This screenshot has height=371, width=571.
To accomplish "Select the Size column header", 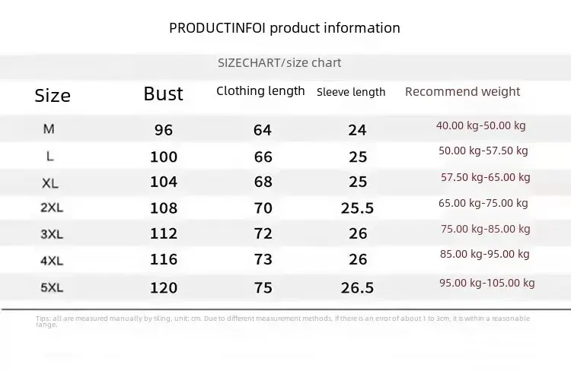I will (53, 95).
